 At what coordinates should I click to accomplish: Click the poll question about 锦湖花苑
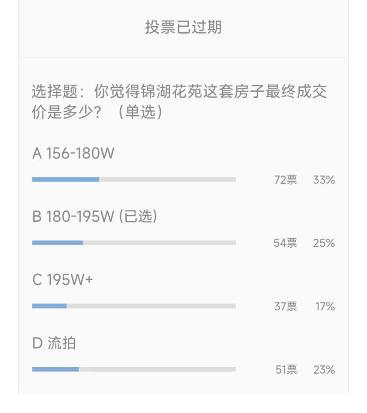tap(179, 102)
